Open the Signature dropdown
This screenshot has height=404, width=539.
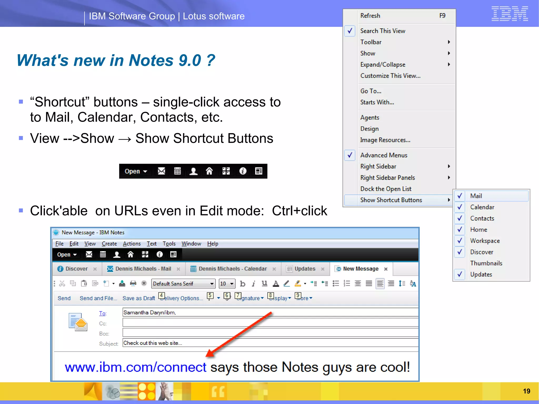(x=250, y=298)
